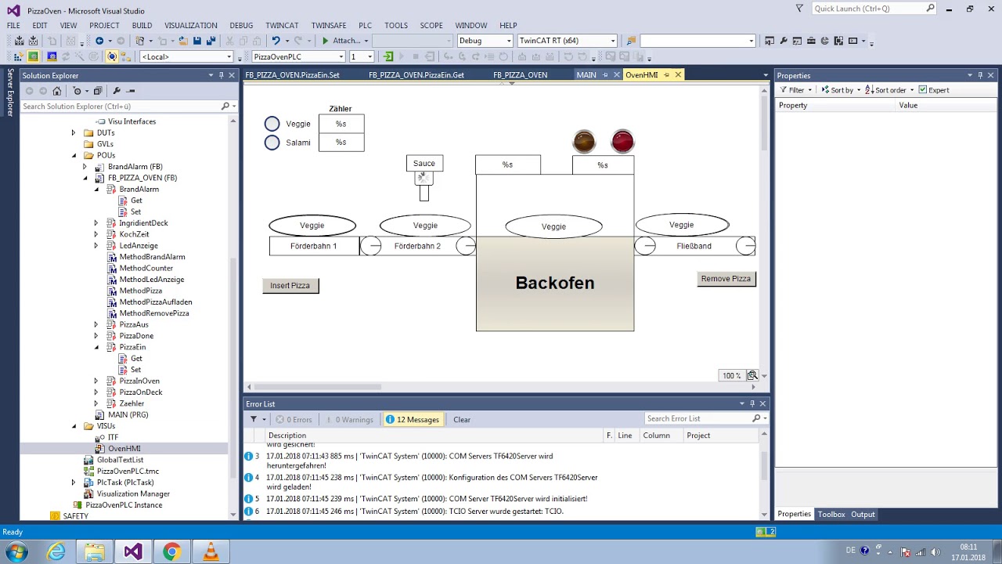The width and height of the screenshot is (1002, 564).
Task: Open the TwinCAT RT (x64) platform dropdown
Action: (x=568, y=41)
